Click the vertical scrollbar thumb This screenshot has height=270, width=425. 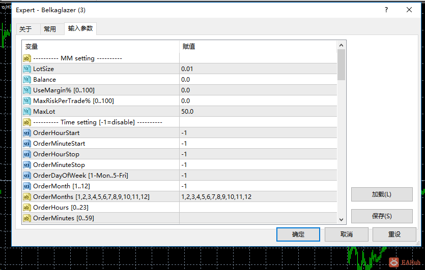[x=341, y=65]
